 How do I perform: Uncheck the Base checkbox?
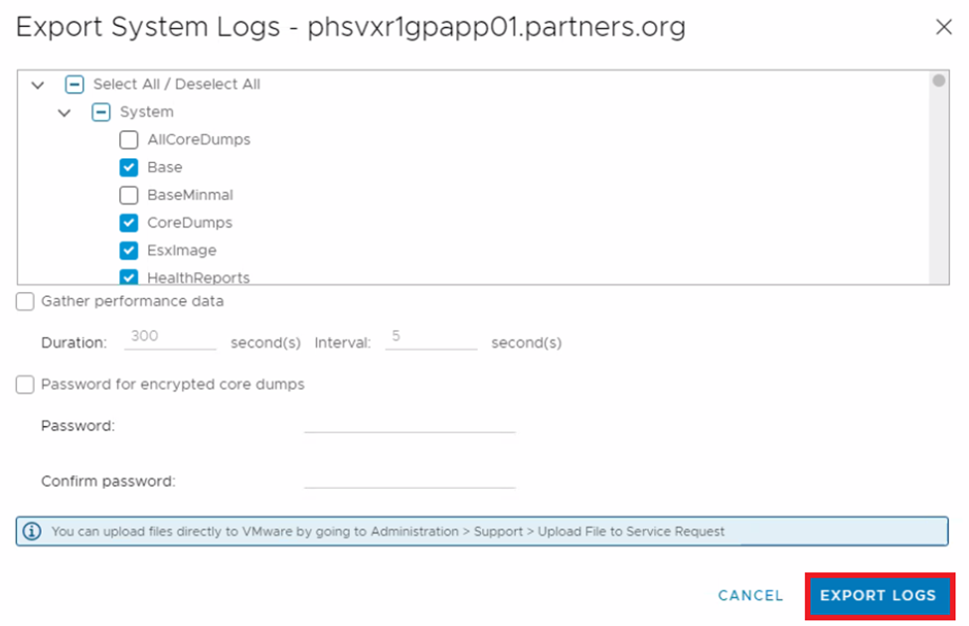coord(128,168)
